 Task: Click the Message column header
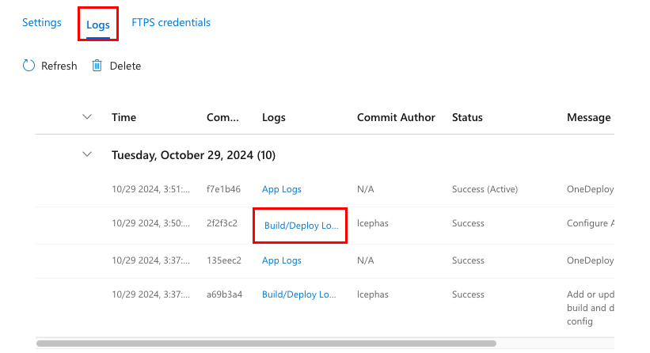[x=588, y=117]
